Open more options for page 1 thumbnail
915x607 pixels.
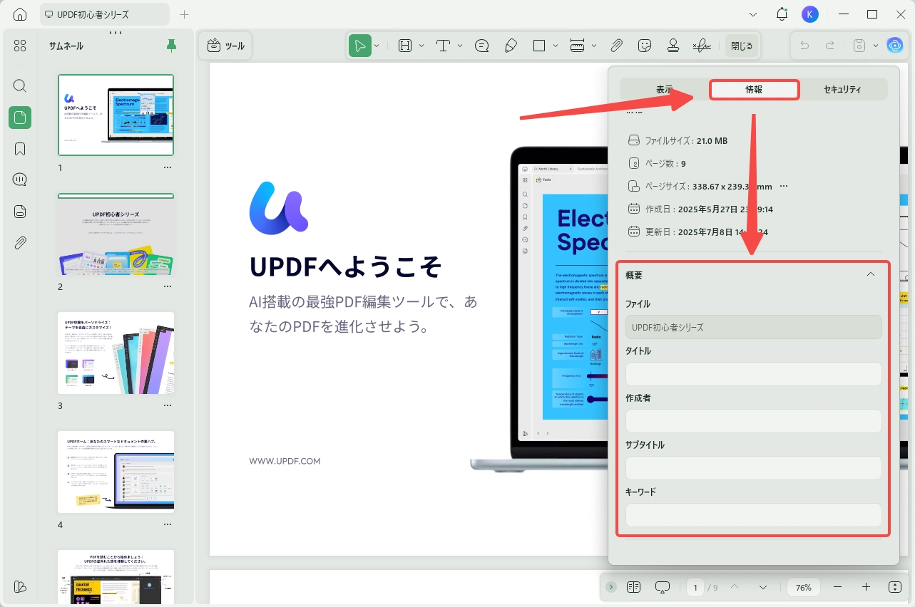pyautogui.click(x=168, y=167)
